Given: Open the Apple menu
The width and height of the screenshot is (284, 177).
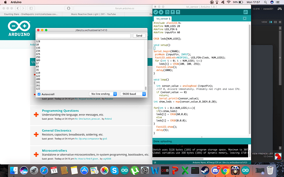Looking at the screenshot, I should click(x=5, y=2).
